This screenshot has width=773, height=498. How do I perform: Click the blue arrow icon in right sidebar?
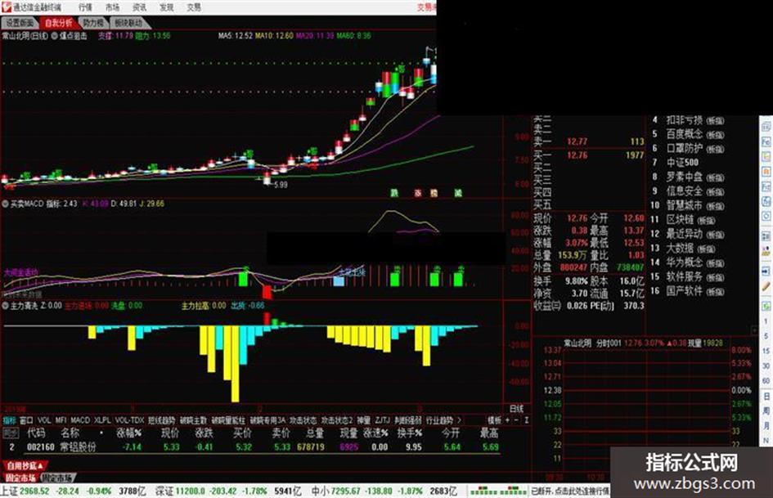[766, 271]
